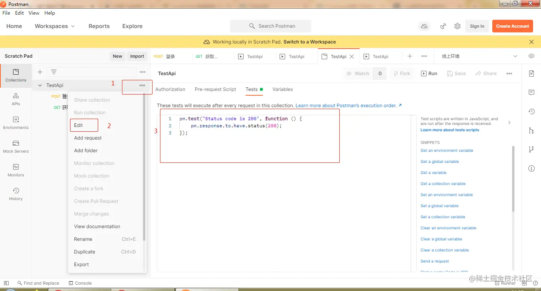This screenshot has height=291, width=541.
Task: Choose Add request from the context menu
Action: 88,138
